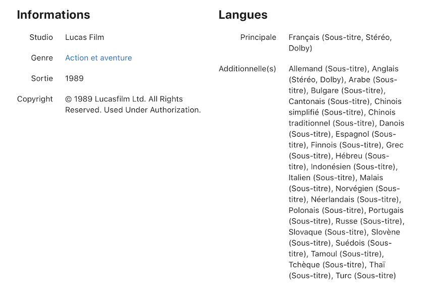
Task: Click the "Français" primary language entry
Action: (304, 37)
